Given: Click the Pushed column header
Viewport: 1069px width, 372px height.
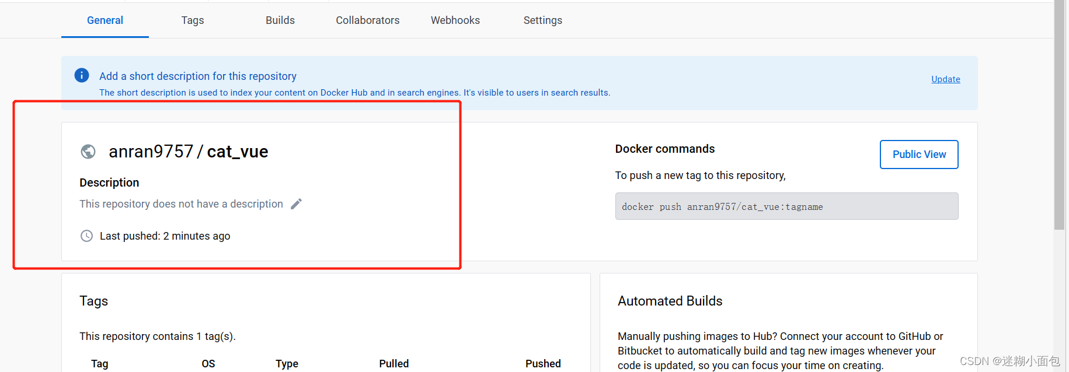Looking at the screenshot, I should [x=543, y=363].
